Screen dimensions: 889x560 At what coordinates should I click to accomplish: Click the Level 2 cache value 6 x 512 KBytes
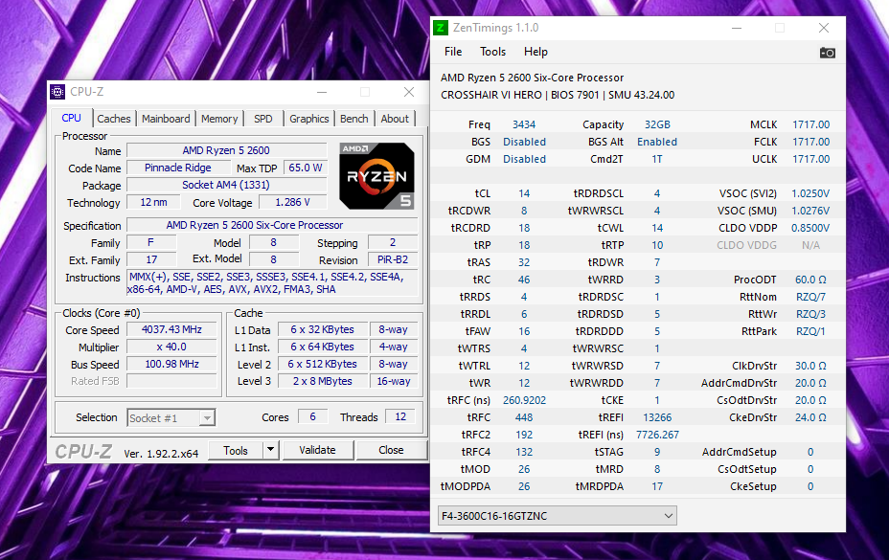pyautogui.click(x=322, y=364)
